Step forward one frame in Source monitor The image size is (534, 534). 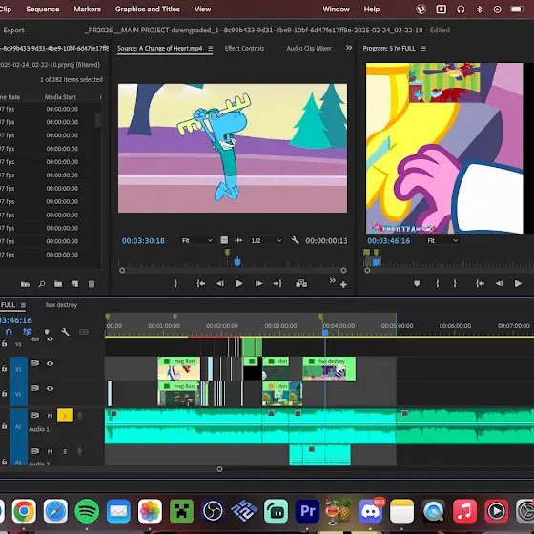258,284
